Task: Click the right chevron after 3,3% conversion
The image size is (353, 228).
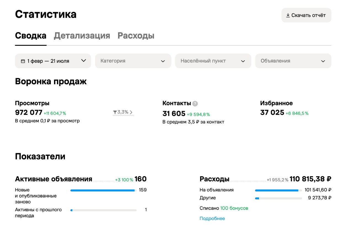Action: (131, 112)
